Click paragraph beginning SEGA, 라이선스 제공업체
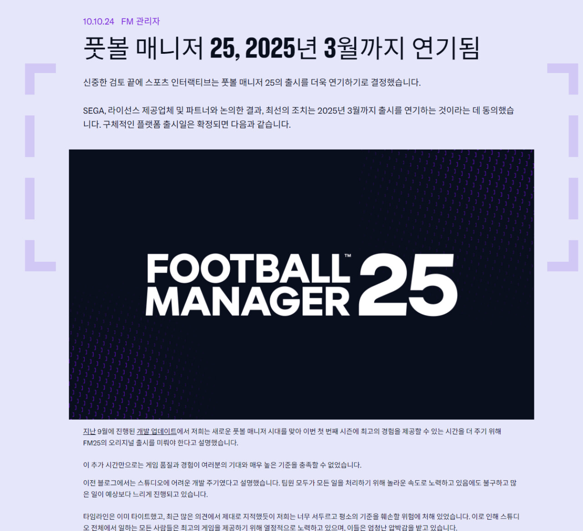 pos(298,117)
